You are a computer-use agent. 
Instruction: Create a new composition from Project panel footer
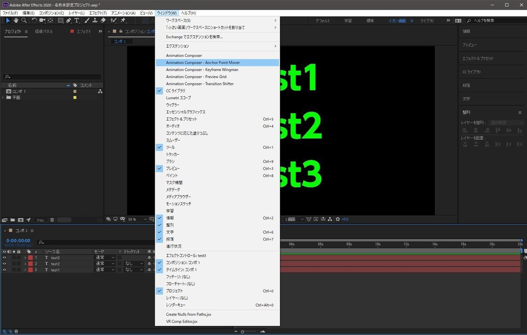click(x=21, y=220)
